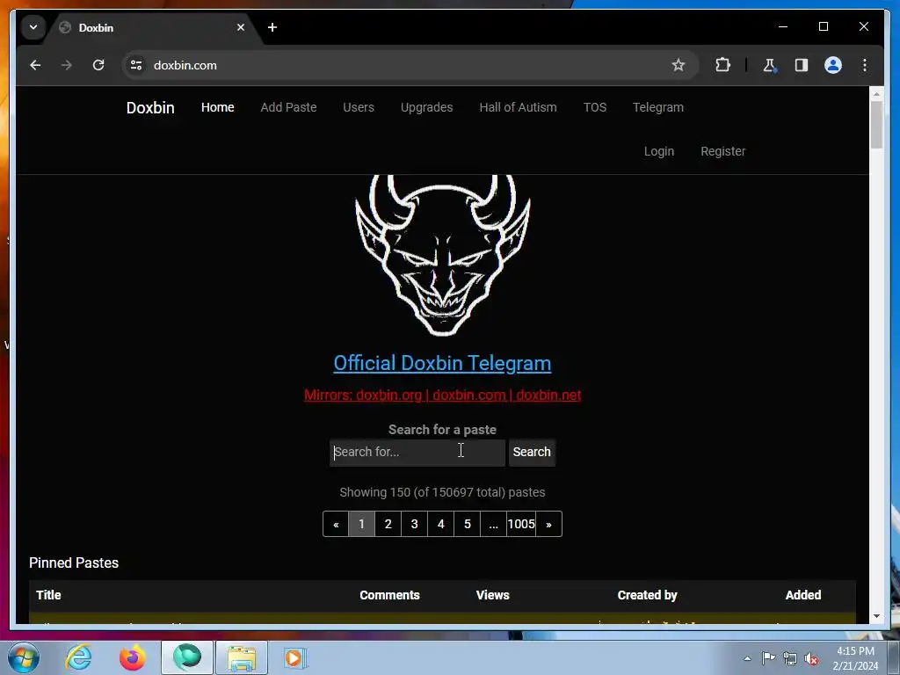Viewport: 900px width, 675px height.
Task: Open the taskbar clock and date
Action: click(855, 658)
